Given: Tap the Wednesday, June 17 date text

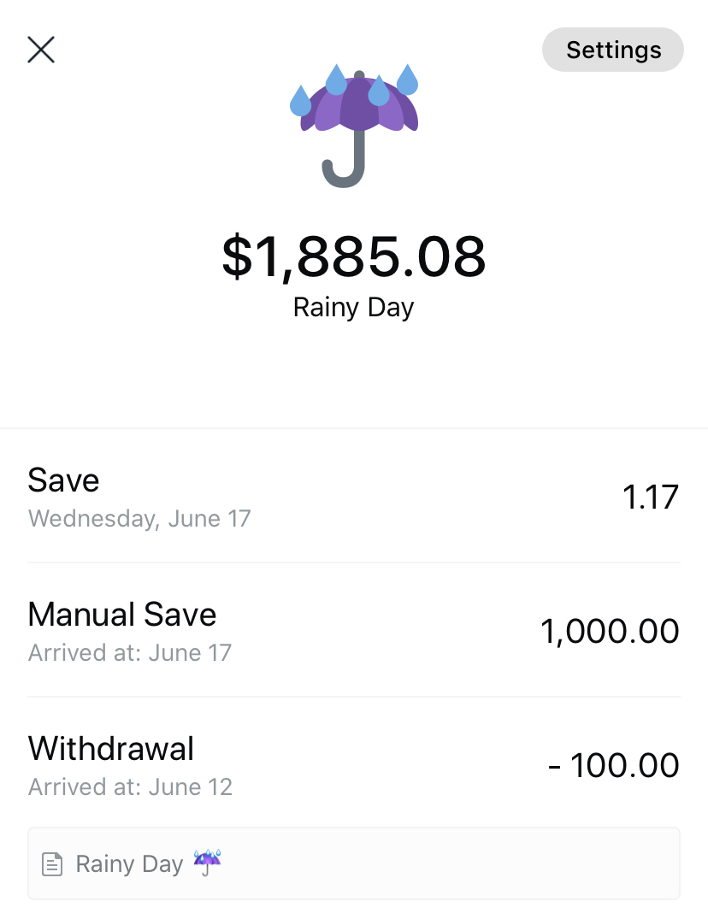Looking at the screenshot, I should tap(139, 519).
